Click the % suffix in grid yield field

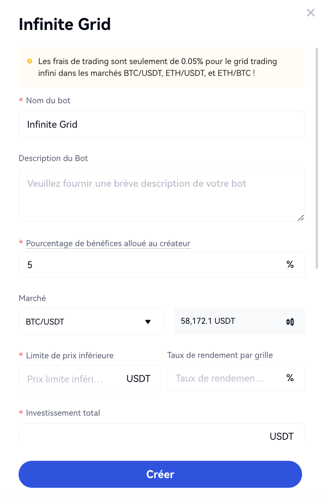click(290, 378)
